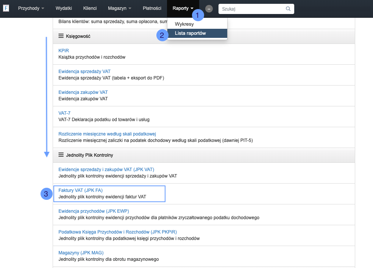This screenshot has height=268, width=373.
Task: Open Płatności in the top navigation
Action: (x=152, y=8)
